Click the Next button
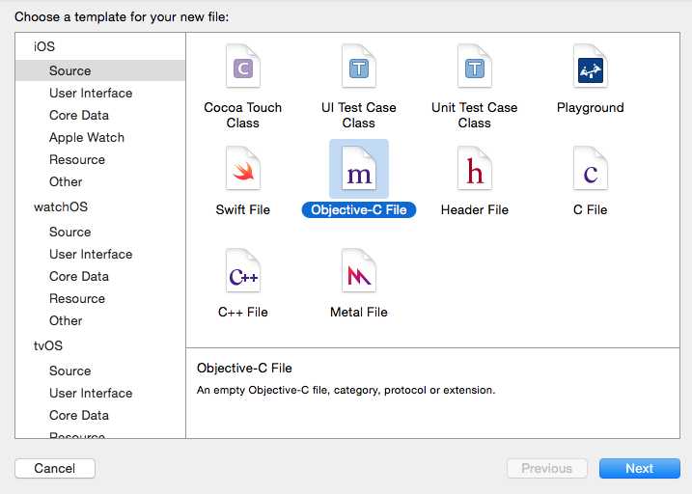 [639, 468]
